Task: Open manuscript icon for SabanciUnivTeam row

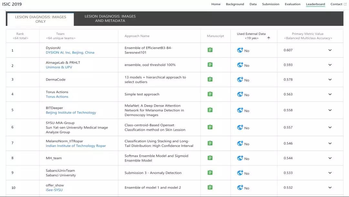Action: [x=210, y=173]
